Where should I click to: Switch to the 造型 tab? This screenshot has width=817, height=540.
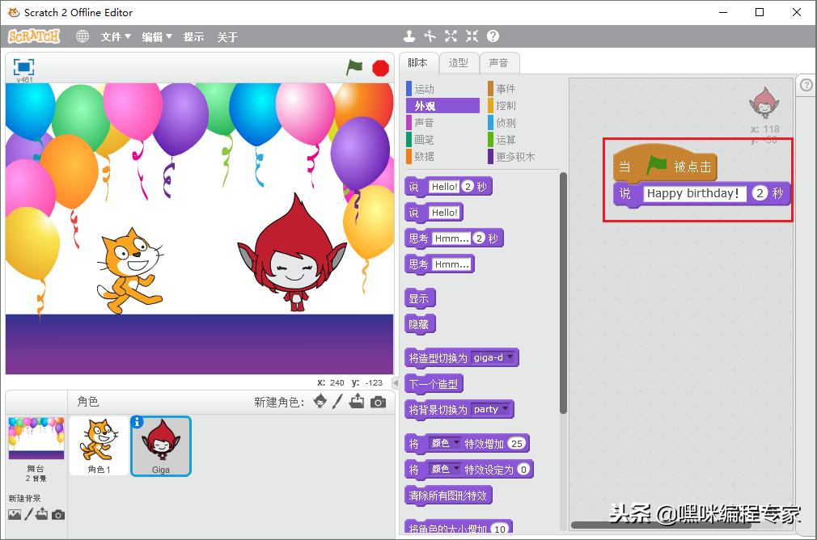pos(459,63)
